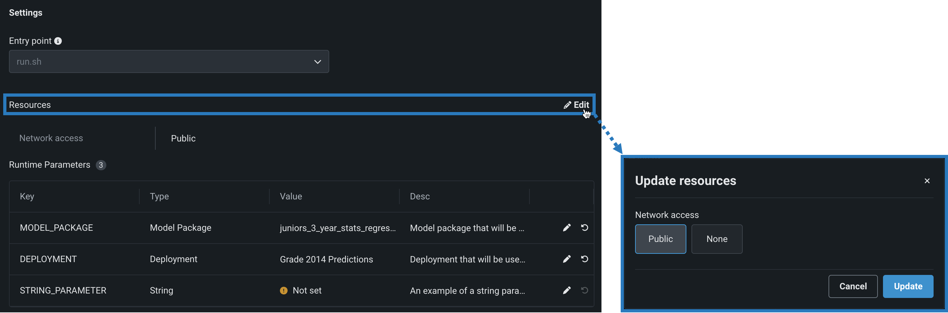Open the run.sh entry point dropdown
This screenshot has height=313, width=948.
[169, 61]
